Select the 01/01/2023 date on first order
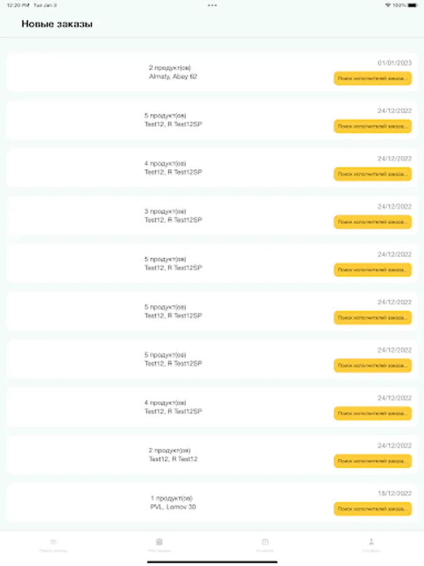Image resolution: width=424 pixels, height=566 pixels. coord(394,63)
